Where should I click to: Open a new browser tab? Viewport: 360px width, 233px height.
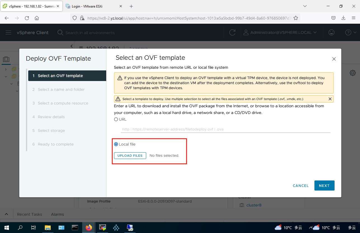[131, 6]
